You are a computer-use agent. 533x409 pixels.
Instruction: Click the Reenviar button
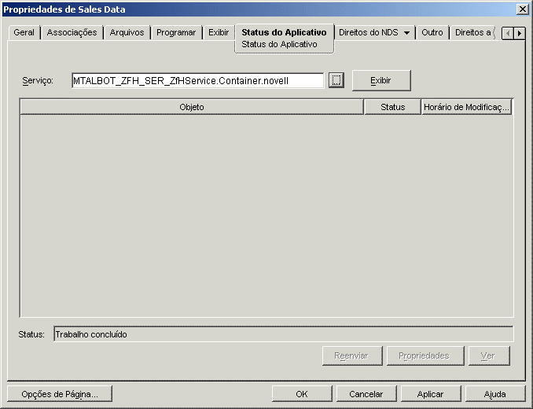[x=352, y=356]
